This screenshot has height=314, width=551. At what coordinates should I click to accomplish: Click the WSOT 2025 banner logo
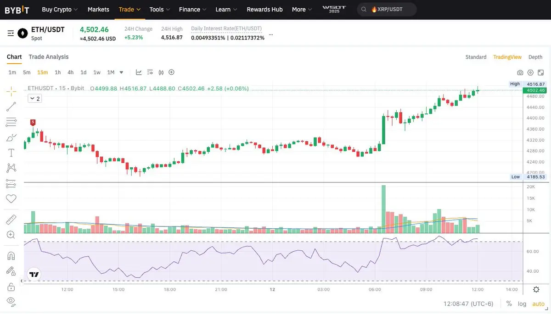click(x=334, y=9)
